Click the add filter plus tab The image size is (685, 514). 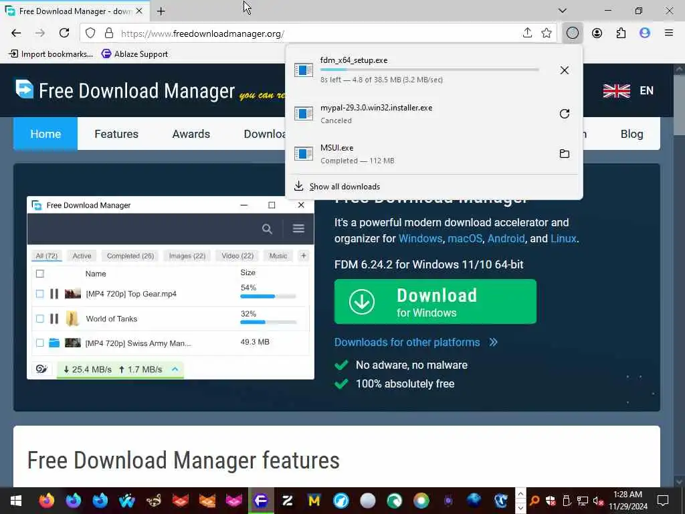tap(304, 256)
